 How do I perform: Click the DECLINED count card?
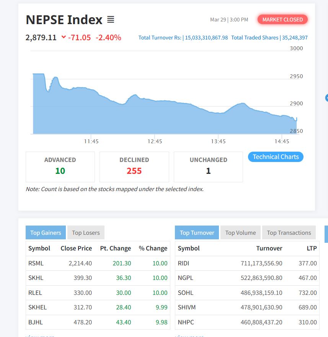tap(134, 167)
